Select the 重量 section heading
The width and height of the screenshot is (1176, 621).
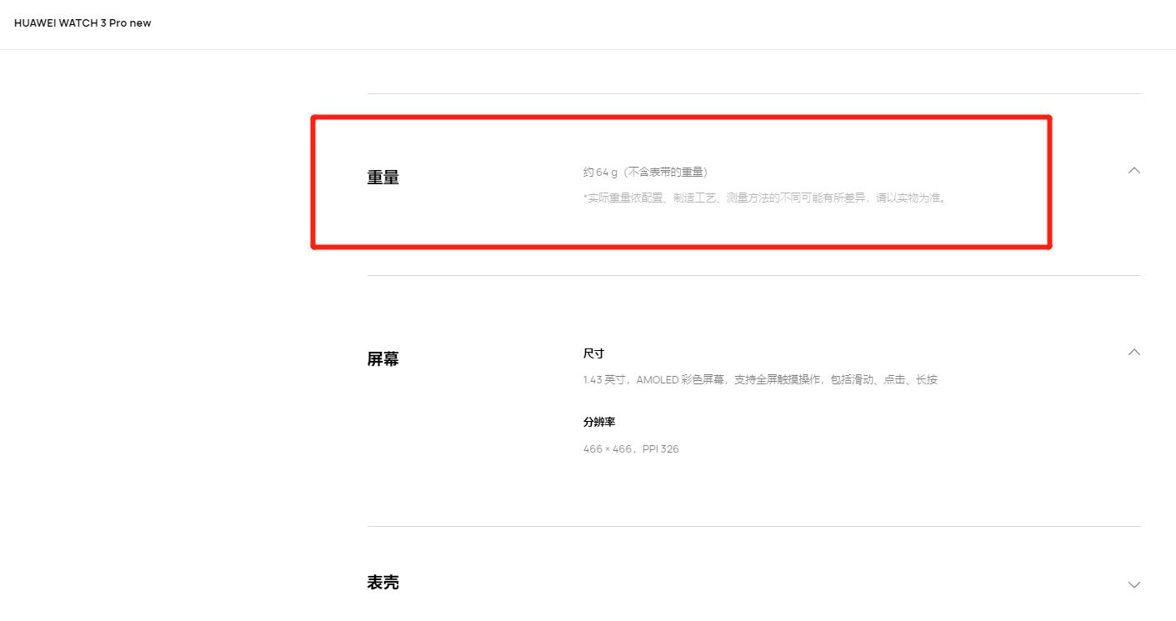(x=383, y=178)
